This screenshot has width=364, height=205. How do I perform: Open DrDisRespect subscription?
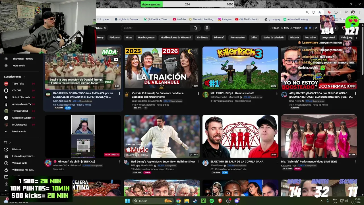click(x=19, y=124)
